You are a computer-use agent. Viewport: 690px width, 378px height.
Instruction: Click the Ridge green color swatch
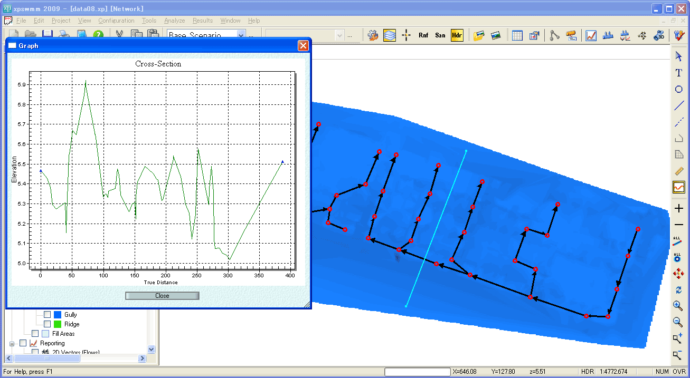tap(58, 324)
